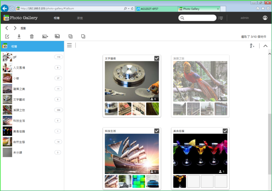Uncheck the 科技生活 album card checkbox
The height and width of the screenshot is (191, 272).
point(157,131)
